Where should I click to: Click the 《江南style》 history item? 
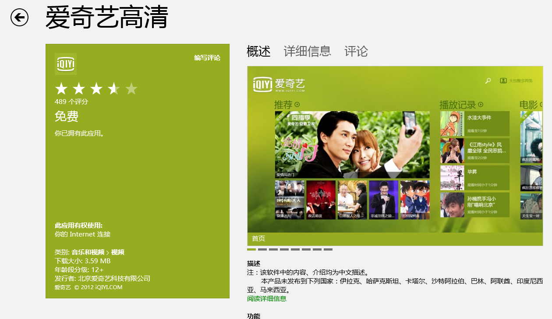475,151
